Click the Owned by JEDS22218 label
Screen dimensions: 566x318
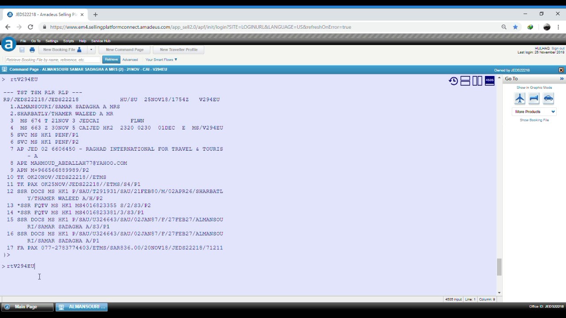pyautogui.click(x=512, y=70)
